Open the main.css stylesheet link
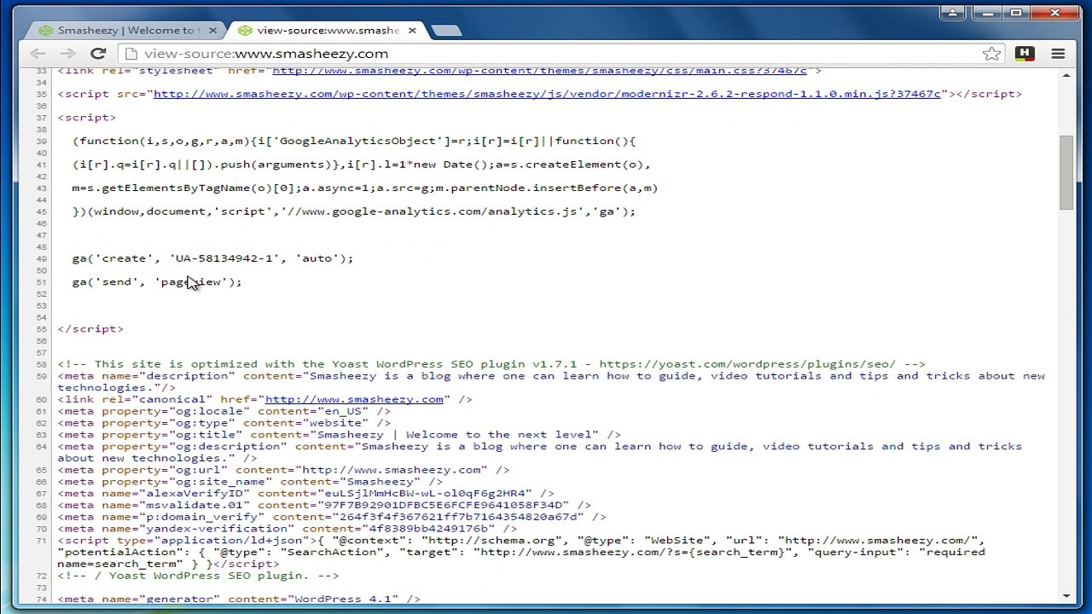 [x=539, y=71]
